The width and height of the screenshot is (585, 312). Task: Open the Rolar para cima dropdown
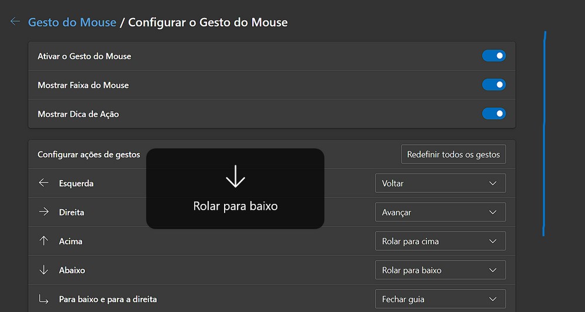pyautogui.click(x=440, y=241)
